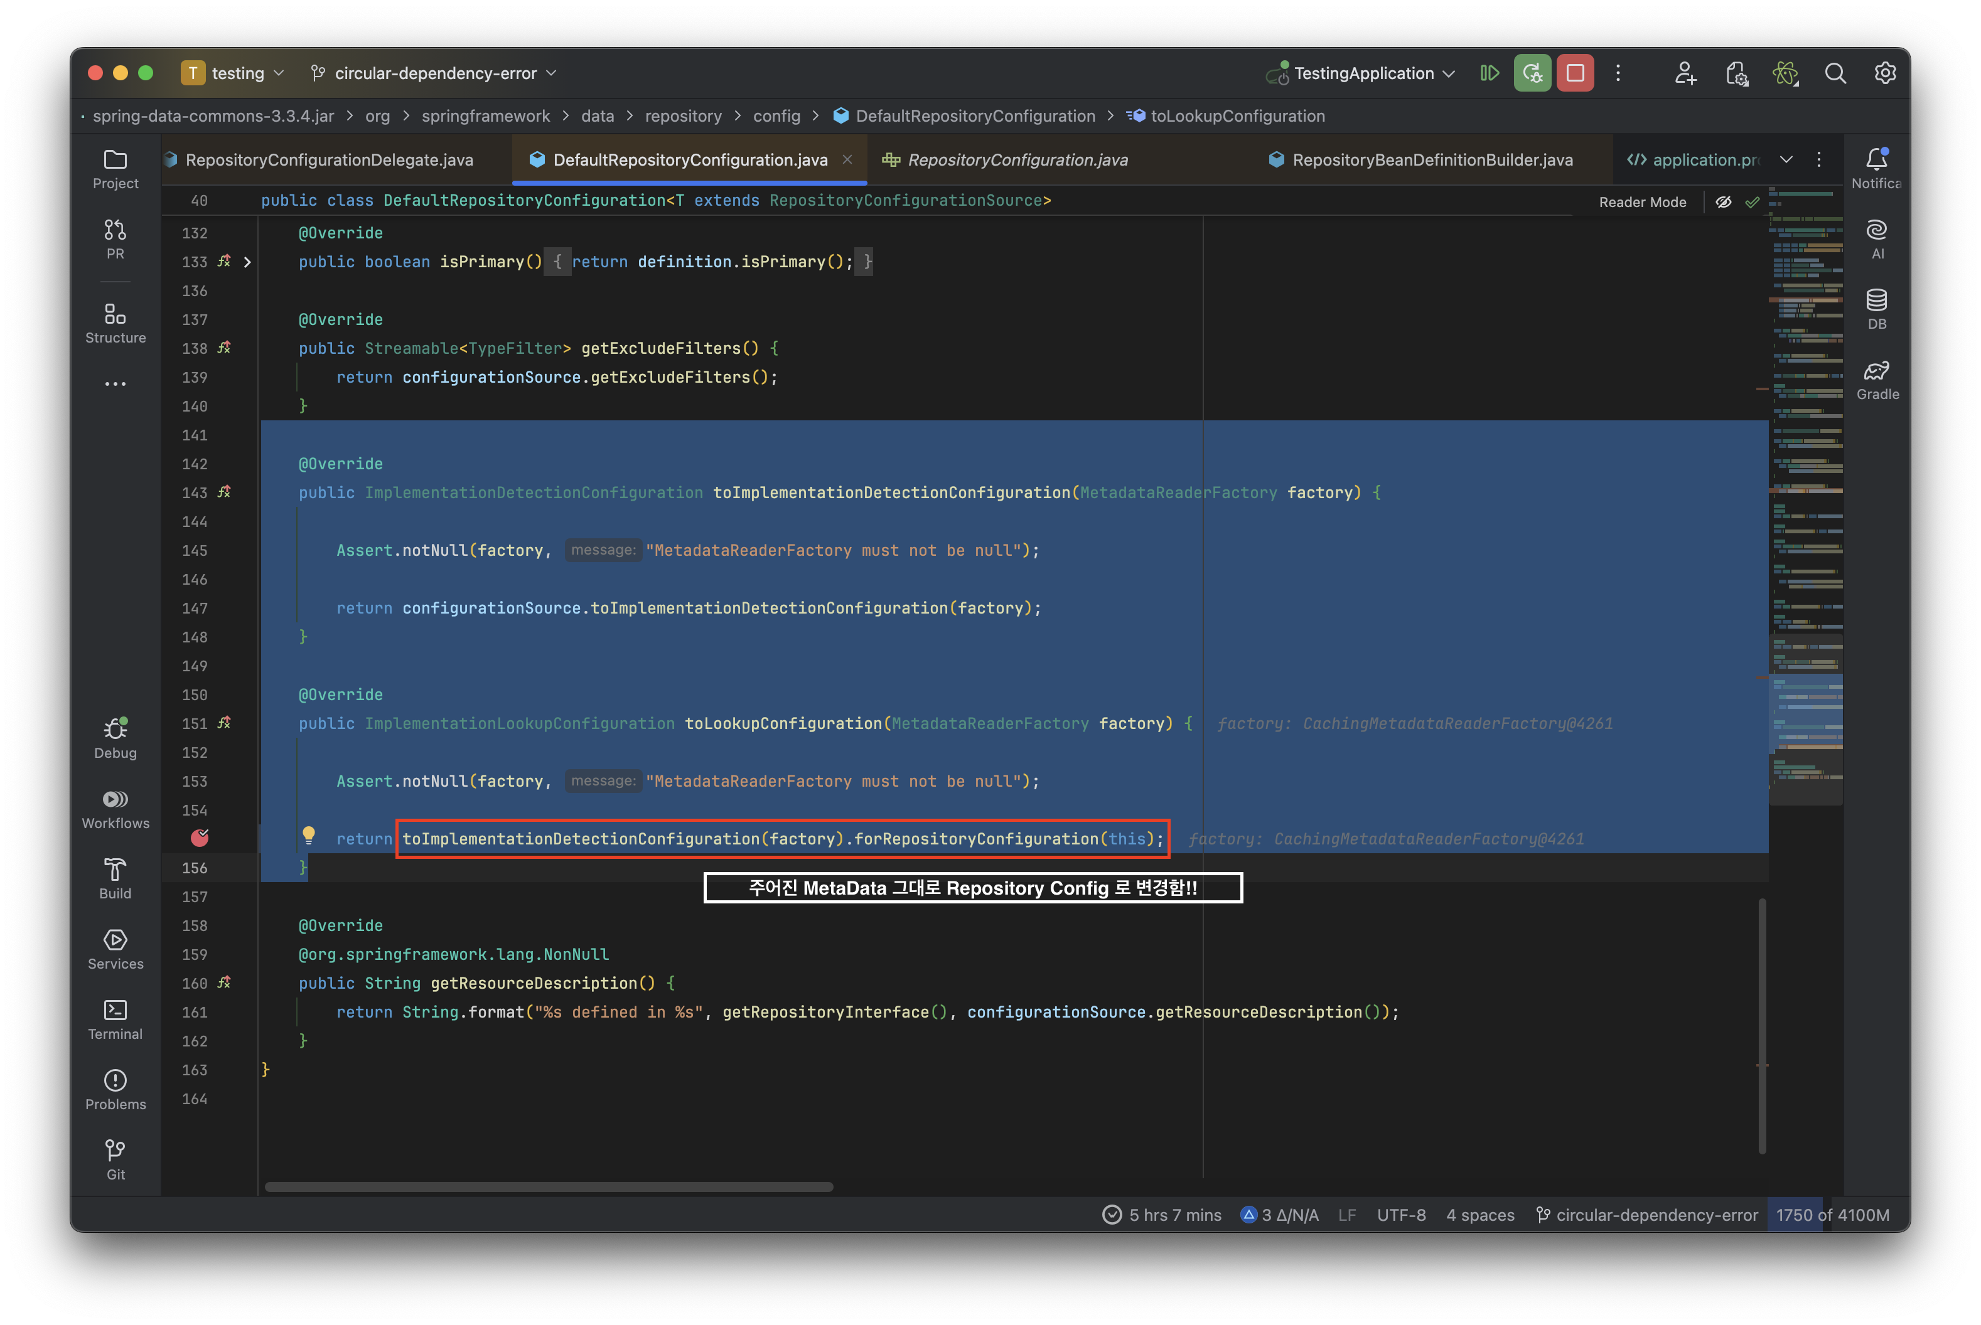Click the light bulb quick-fix icon
1981x1325 pixels.
309,835
